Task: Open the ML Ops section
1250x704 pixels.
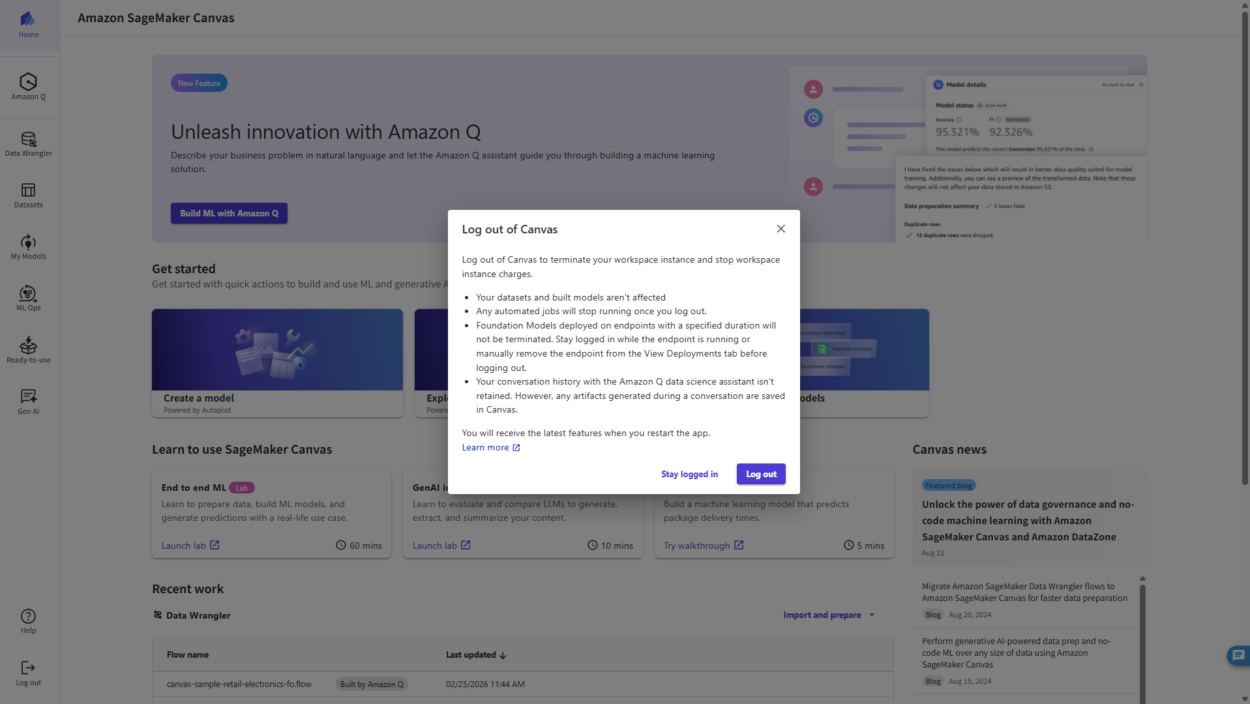Action: 28,298
